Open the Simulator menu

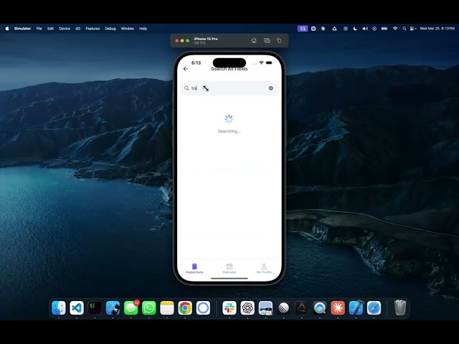[x=22, y=29]
